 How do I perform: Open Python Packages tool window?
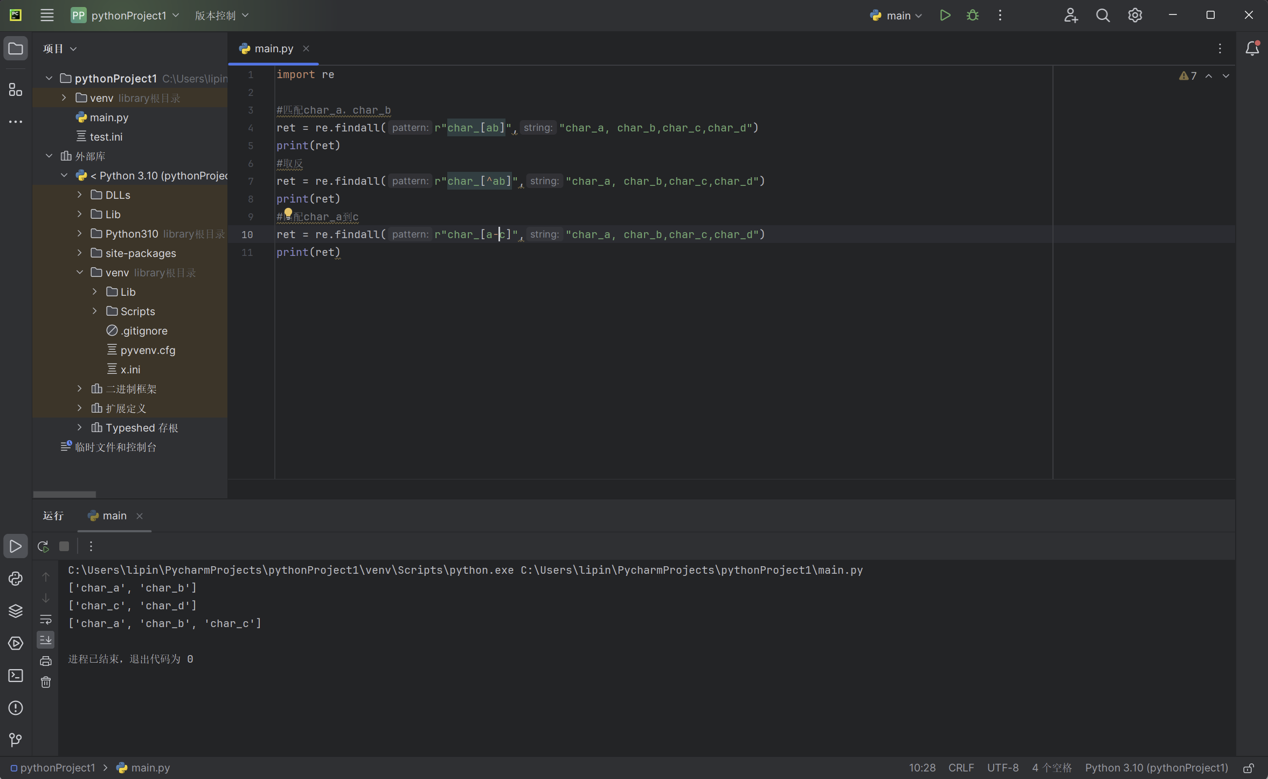point(16,579)
